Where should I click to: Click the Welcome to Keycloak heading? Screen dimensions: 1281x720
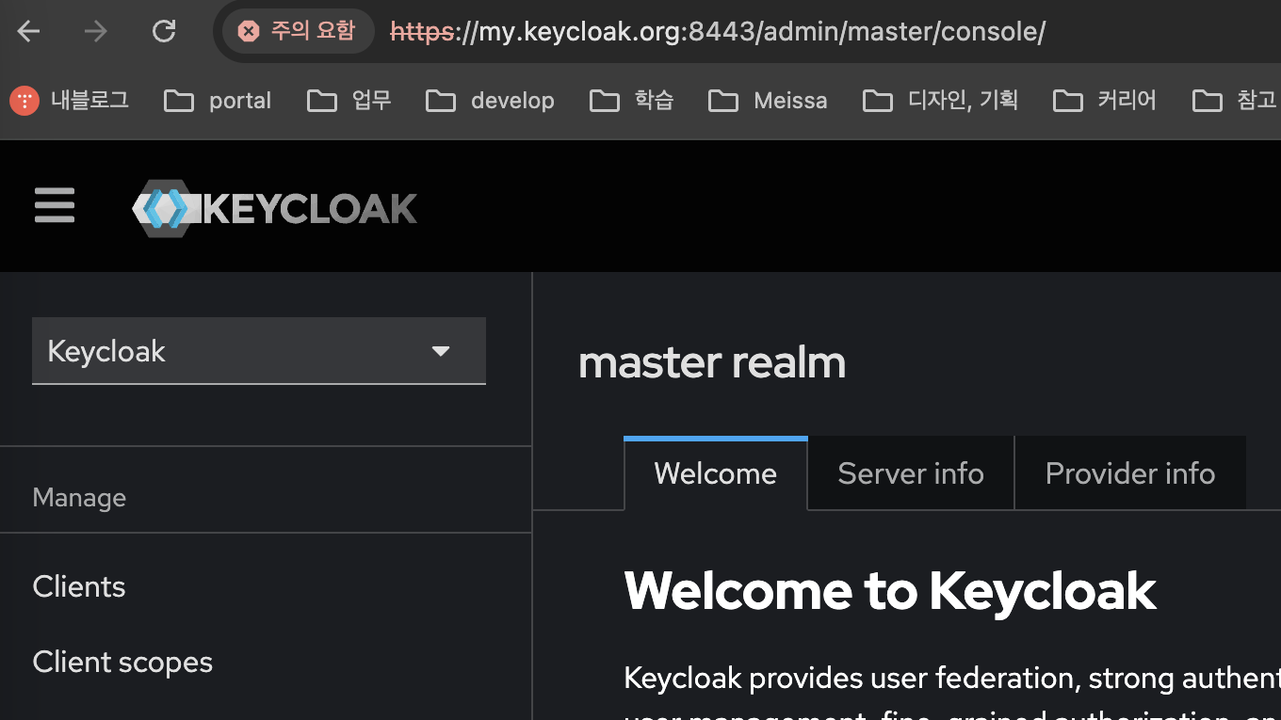(890, 591)
